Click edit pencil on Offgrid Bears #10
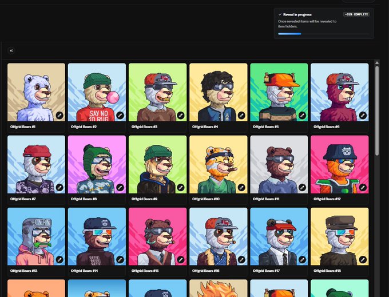The height and width of the screenshot is (297, 389). coord(241,187)
